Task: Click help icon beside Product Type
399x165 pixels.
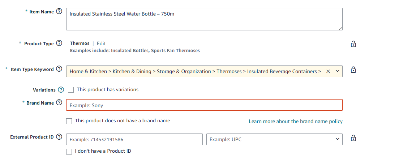Action: pos(60,43)
